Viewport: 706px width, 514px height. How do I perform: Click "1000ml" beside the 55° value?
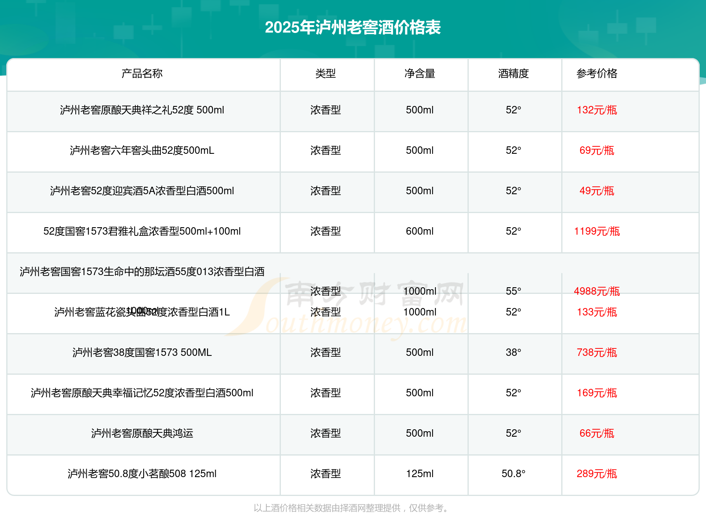(x=420, y=291)
